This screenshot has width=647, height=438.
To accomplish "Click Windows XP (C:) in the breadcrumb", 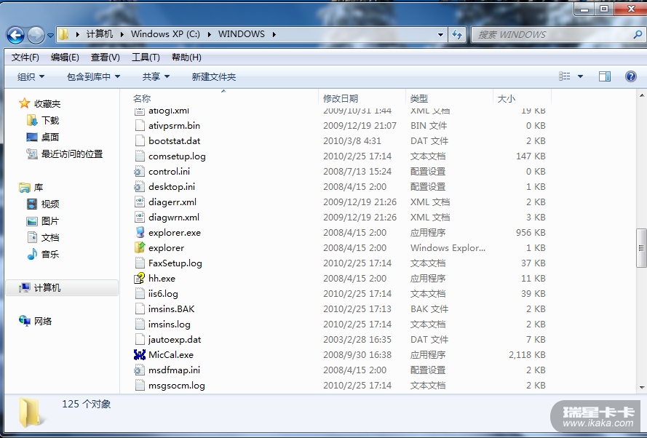I will (165, 34).
